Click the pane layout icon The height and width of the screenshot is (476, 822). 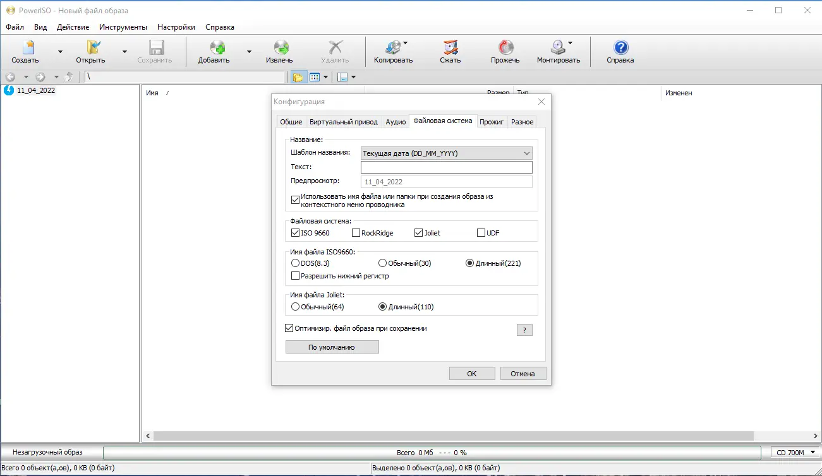342,77
